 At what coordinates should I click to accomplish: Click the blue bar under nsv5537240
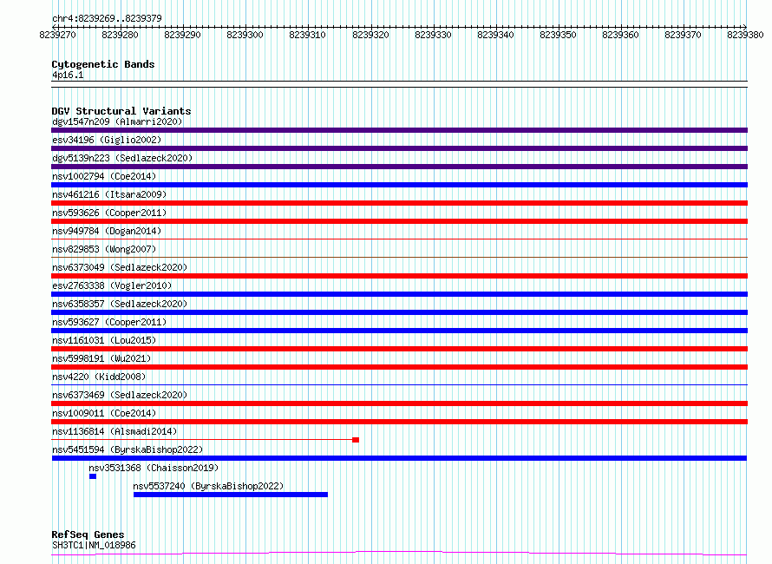pyautogui.click(x=231, y=495)
